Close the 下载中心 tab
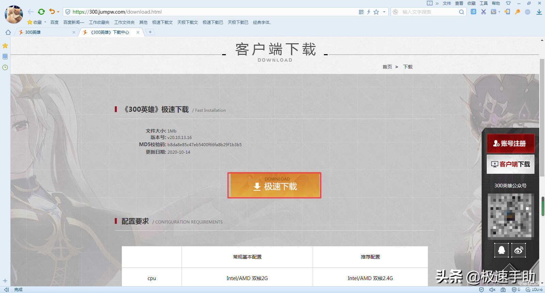The height and width of the screenshot is (293, 545). [138, 32]
